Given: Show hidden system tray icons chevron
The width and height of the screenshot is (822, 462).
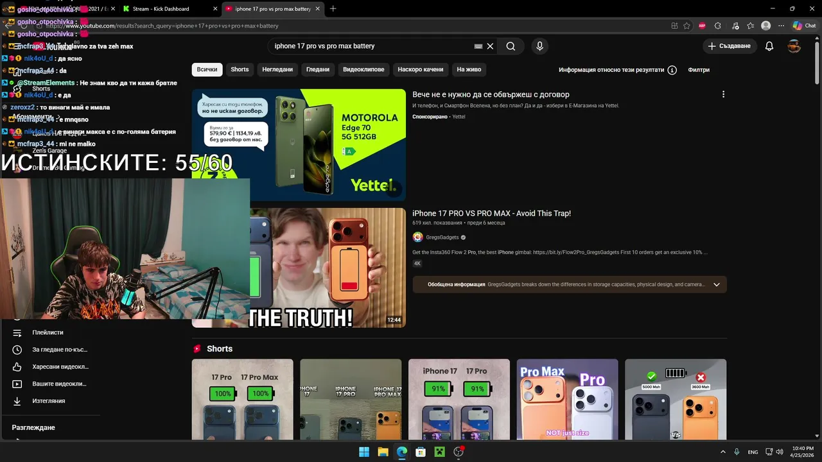Looking at the screenshot, I should pyautogui.click(x=723, y=452).
